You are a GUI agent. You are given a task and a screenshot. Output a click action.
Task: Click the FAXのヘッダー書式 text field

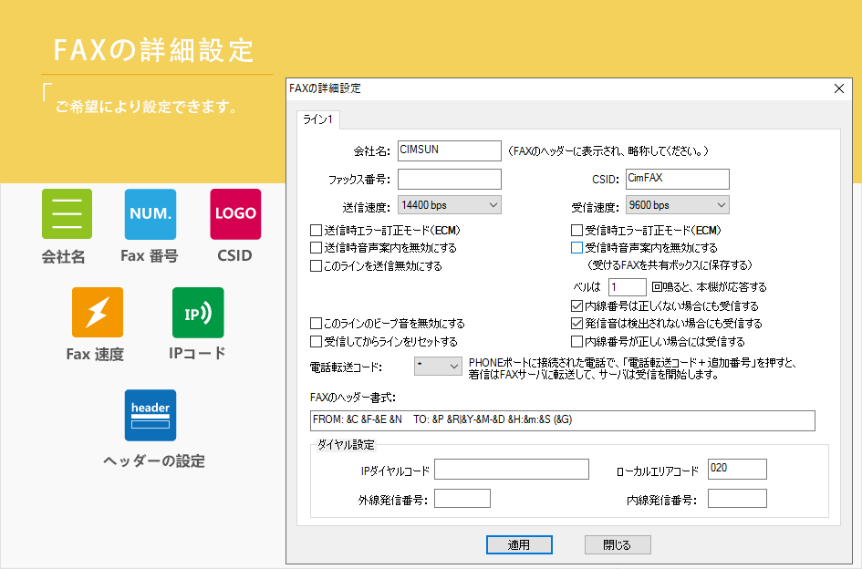[x=563, y=420]
